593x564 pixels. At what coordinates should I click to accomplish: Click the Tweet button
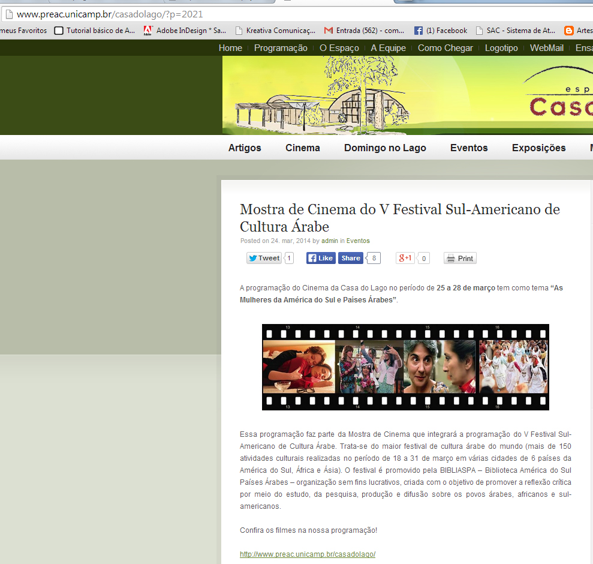tap(264, 258)
